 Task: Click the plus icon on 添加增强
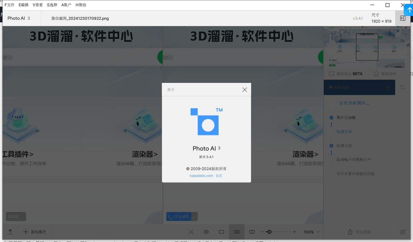(388, 87)
